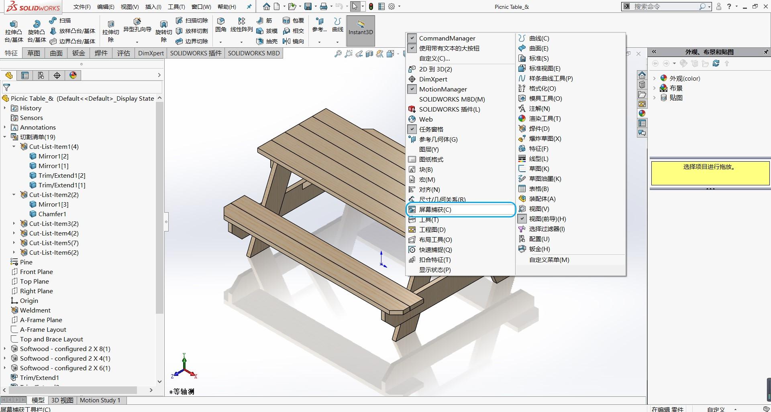771x412 pixels.
Task: Switch to Motion Study 1 tab
Action: [x=100, y=400]
